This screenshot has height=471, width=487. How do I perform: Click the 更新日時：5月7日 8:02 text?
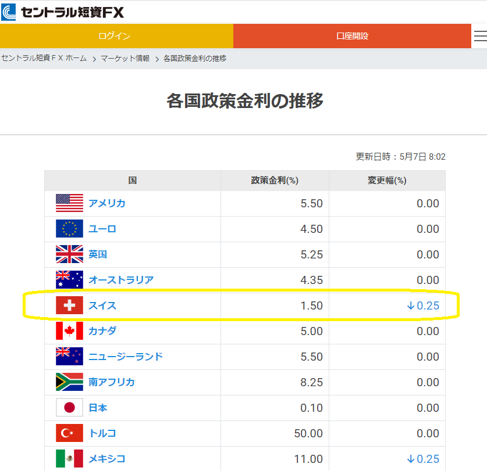401,157
